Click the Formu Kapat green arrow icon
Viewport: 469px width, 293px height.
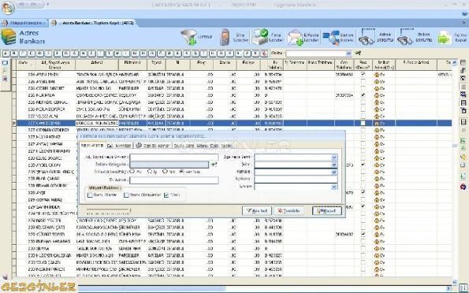445,38
